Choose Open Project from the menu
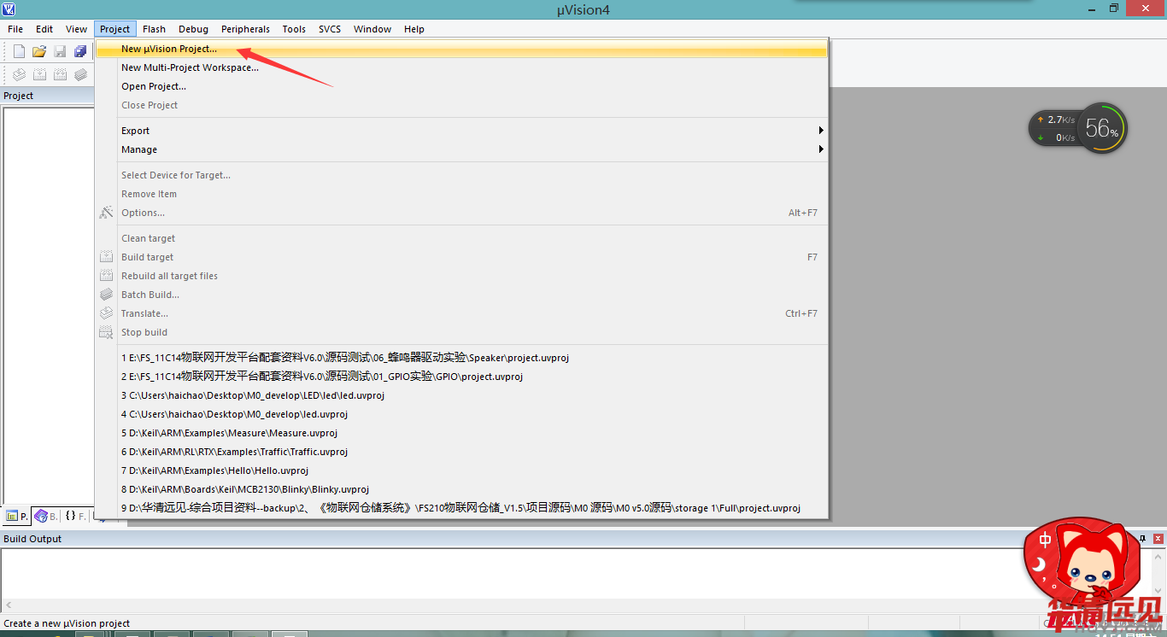The image size is (1167, 637). (154, 86)
